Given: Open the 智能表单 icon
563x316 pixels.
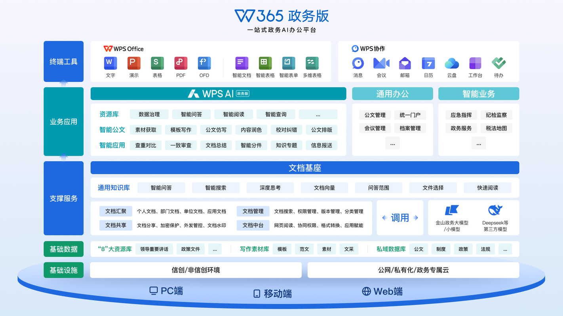Looking at the screenshot, I should tap(289, 63).
